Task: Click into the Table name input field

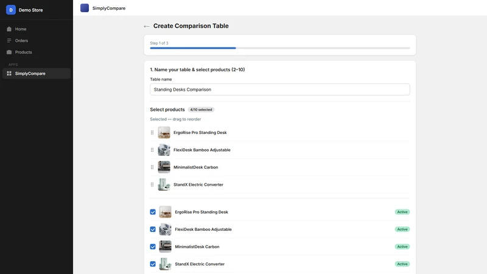Action: [x=280, y=90]
